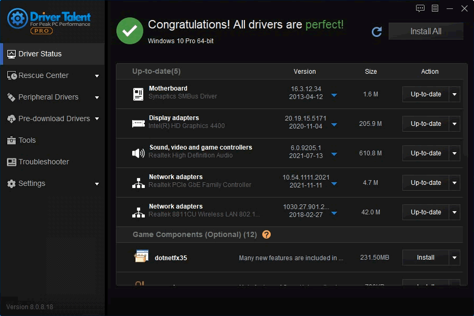474x316 pixels.
Task: Open version dropdown for Intel HD Graphics 4400
Action: point(334,125)
